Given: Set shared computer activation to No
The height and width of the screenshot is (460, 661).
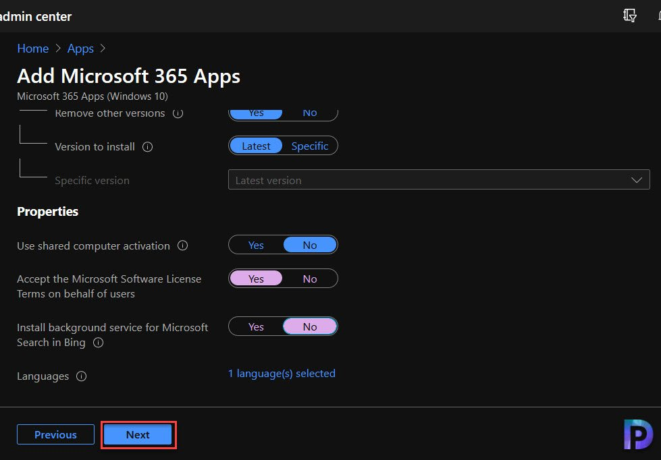Looking at the screenshot, I should [310, 245].
